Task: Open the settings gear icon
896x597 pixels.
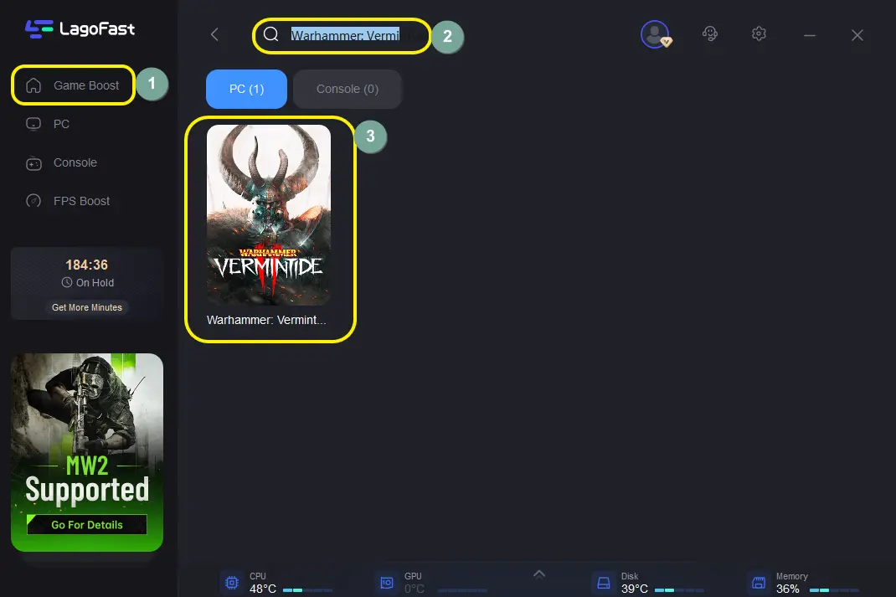Action: click(x=759, y=34)
